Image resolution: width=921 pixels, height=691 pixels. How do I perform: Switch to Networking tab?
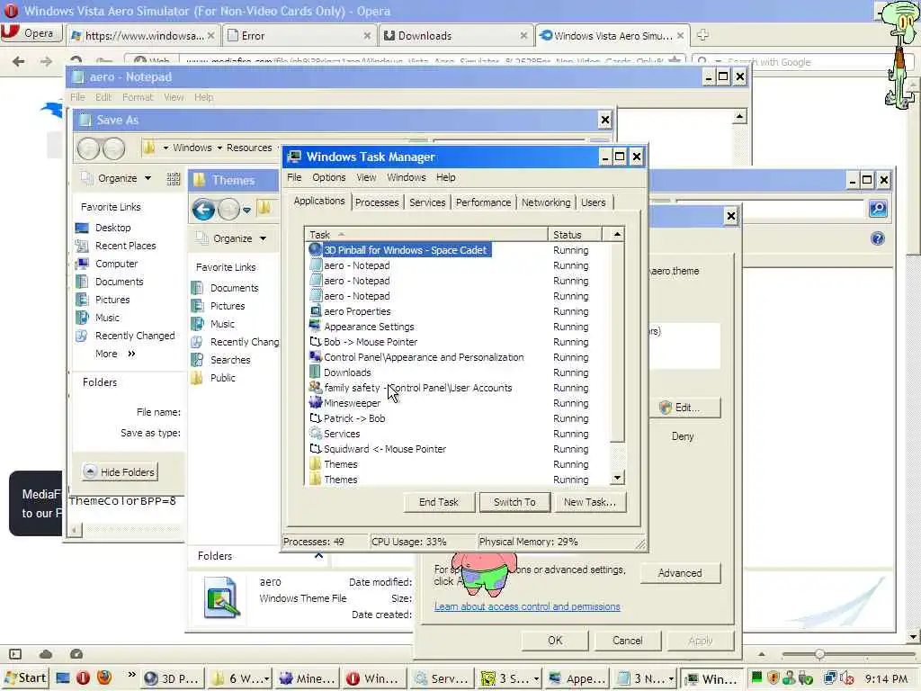(546, 202)
